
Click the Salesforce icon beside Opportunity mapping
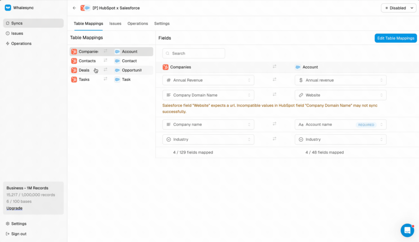point(117,70)
